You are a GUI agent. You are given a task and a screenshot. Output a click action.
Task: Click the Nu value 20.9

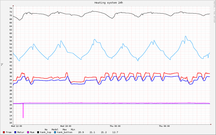click(81, 132)
